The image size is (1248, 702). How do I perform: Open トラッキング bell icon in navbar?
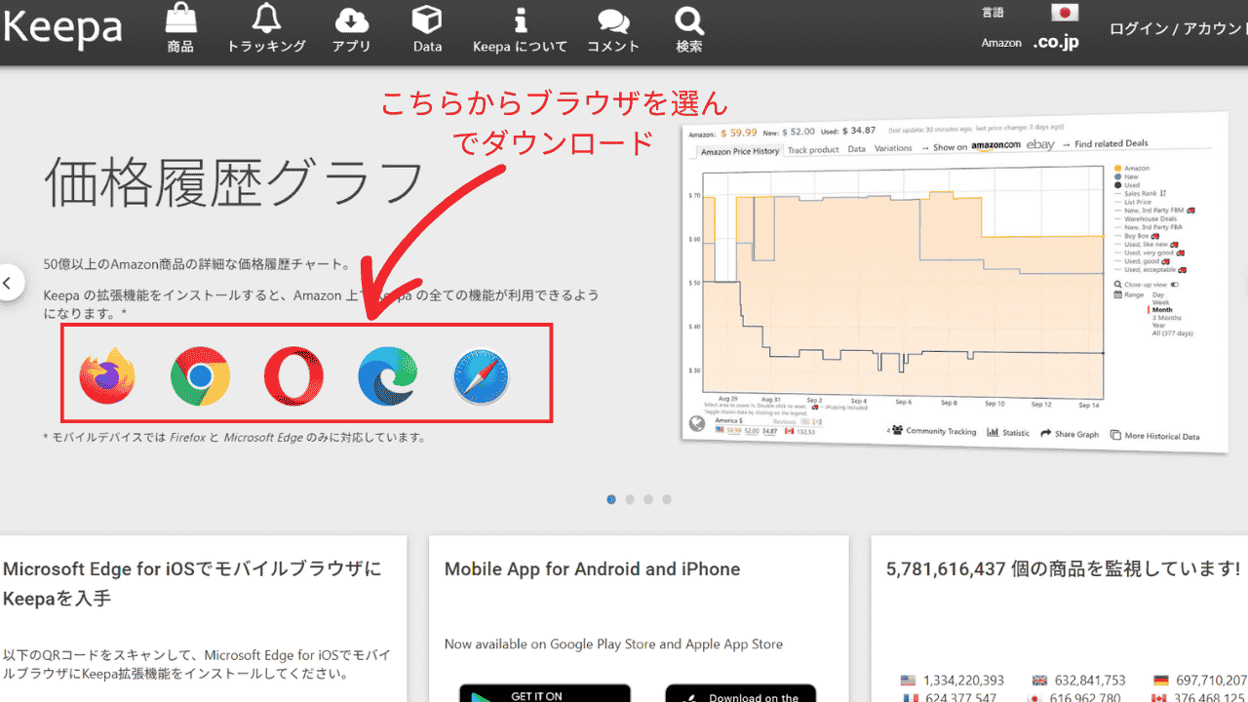click(266, 28)
